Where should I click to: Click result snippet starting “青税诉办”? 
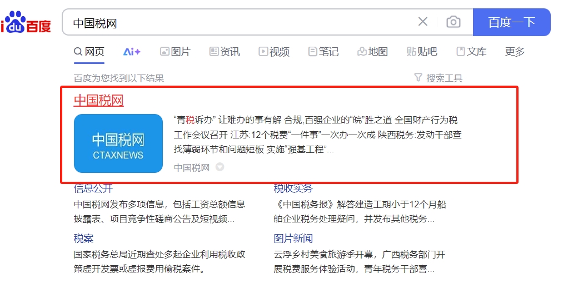[x=317, y=135]
